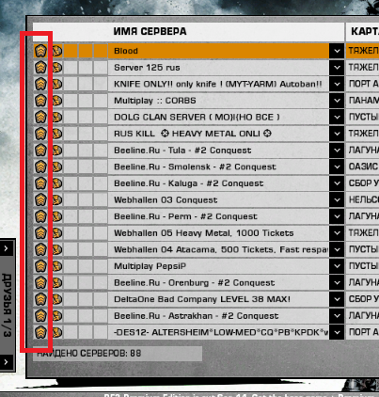Click PunkBuster icon for Multiplay :: CORBS
379x397 pixels.
(56, 101)
